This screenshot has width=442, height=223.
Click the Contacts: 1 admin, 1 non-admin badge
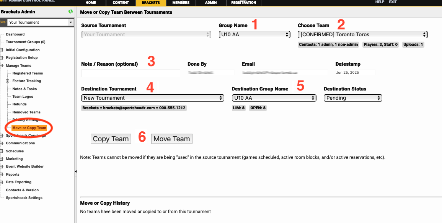[x=328, y=44]
